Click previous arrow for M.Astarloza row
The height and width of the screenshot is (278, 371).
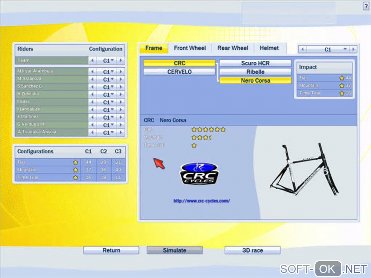point(92,79)
